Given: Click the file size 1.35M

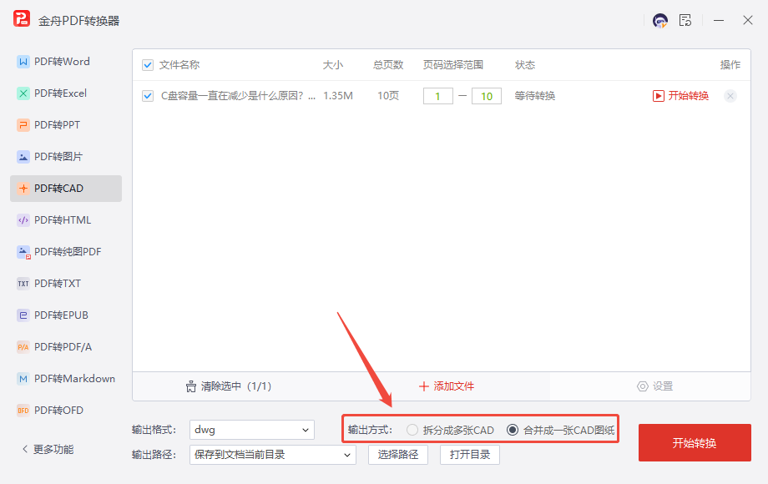Looking at the screenshot, I should tap(338, 96).
